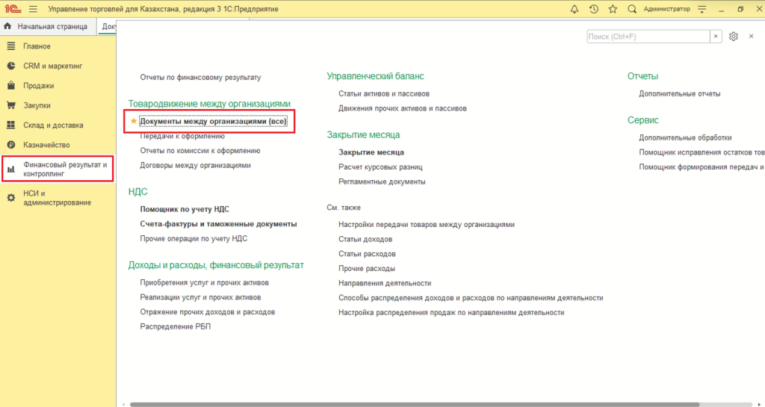
Task: Click the Продажи bag icon
Action: click(10, 86)
